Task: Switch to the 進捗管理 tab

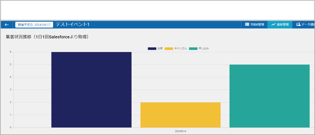Action: click(280, 24)
